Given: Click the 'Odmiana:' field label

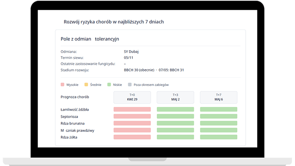Looking at the screenshot, I should tap(69, 51).
